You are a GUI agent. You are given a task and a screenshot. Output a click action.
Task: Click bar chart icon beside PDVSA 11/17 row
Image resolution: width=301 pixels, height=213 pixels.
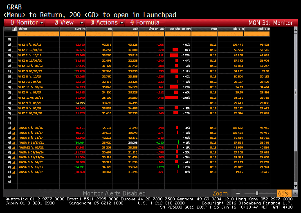click(x=14, y=138)
